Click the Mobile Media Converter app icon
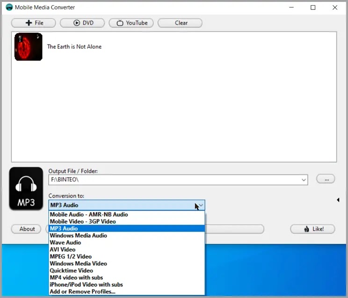 (9, 7)
